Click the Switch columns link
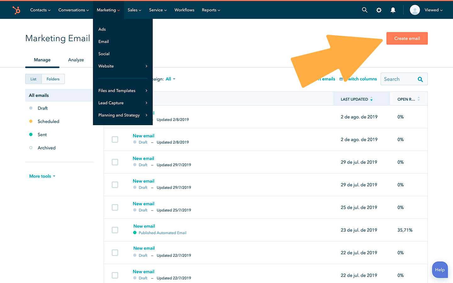The width and height of the screenshot is (453, 283). point(362,79)
